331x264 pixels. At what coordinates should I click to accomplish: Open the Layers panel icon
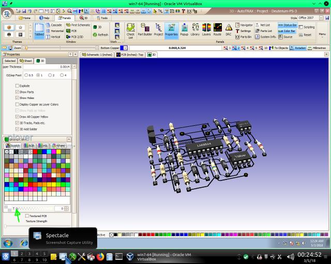206,30
